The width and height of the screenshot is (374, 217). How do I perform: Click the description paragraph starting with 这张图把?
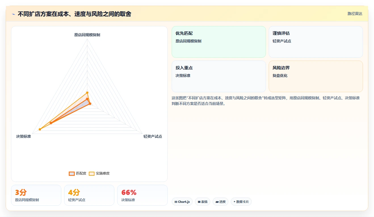pos(266,101)
